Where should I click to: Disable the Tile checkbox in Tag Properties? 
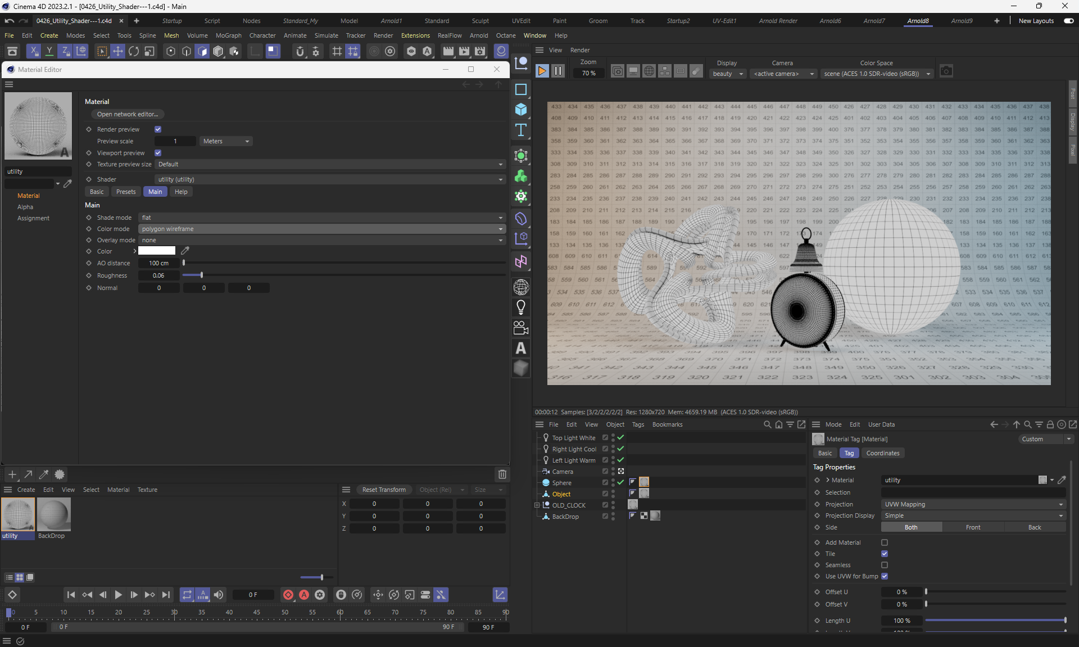tap(885, 554)
